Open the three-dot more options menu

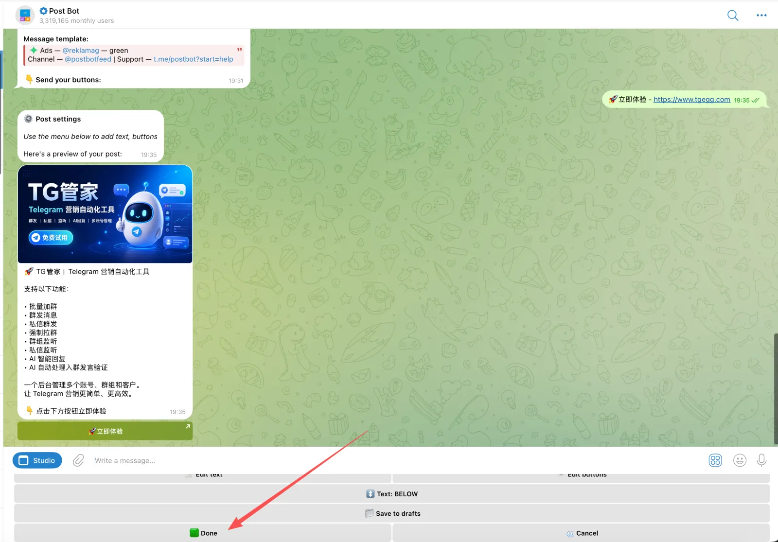click(761, 16)
